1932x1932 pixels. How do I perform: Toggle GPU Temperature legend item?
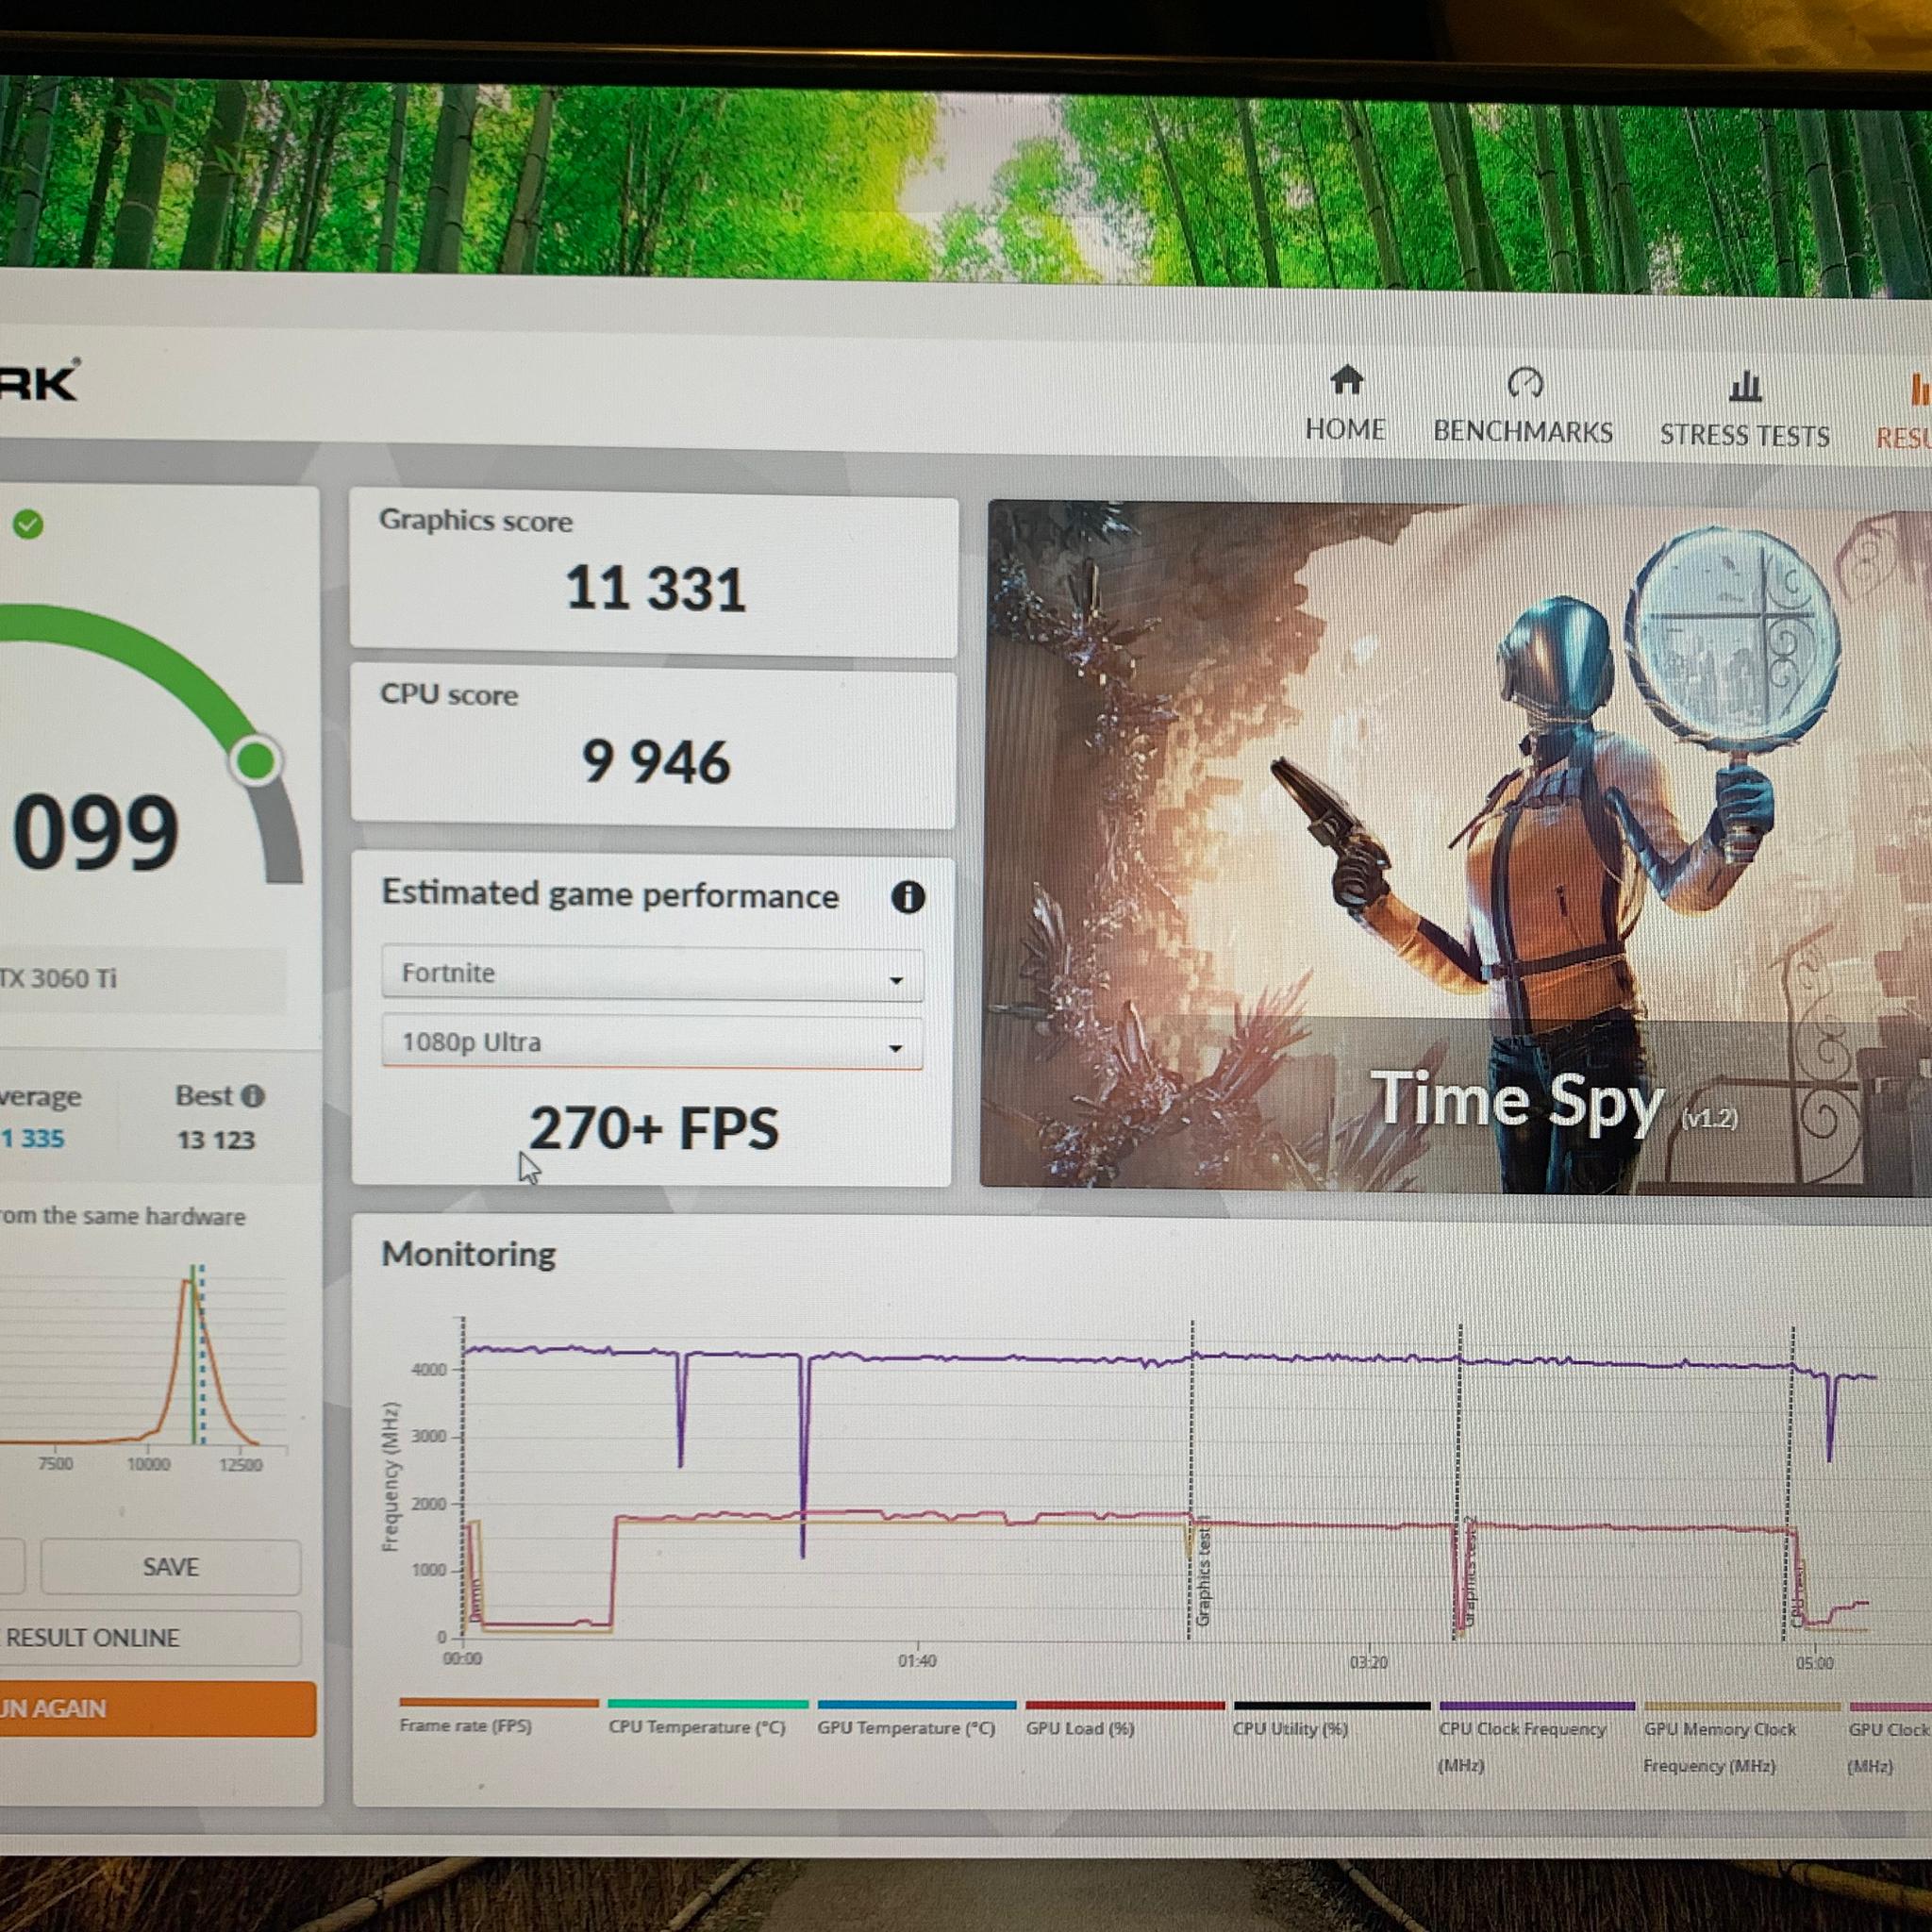pos(915,1717)
